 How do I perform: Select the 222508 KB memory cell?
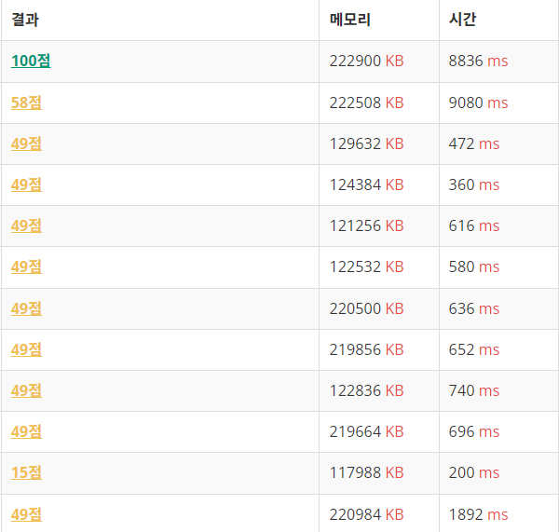379,103
